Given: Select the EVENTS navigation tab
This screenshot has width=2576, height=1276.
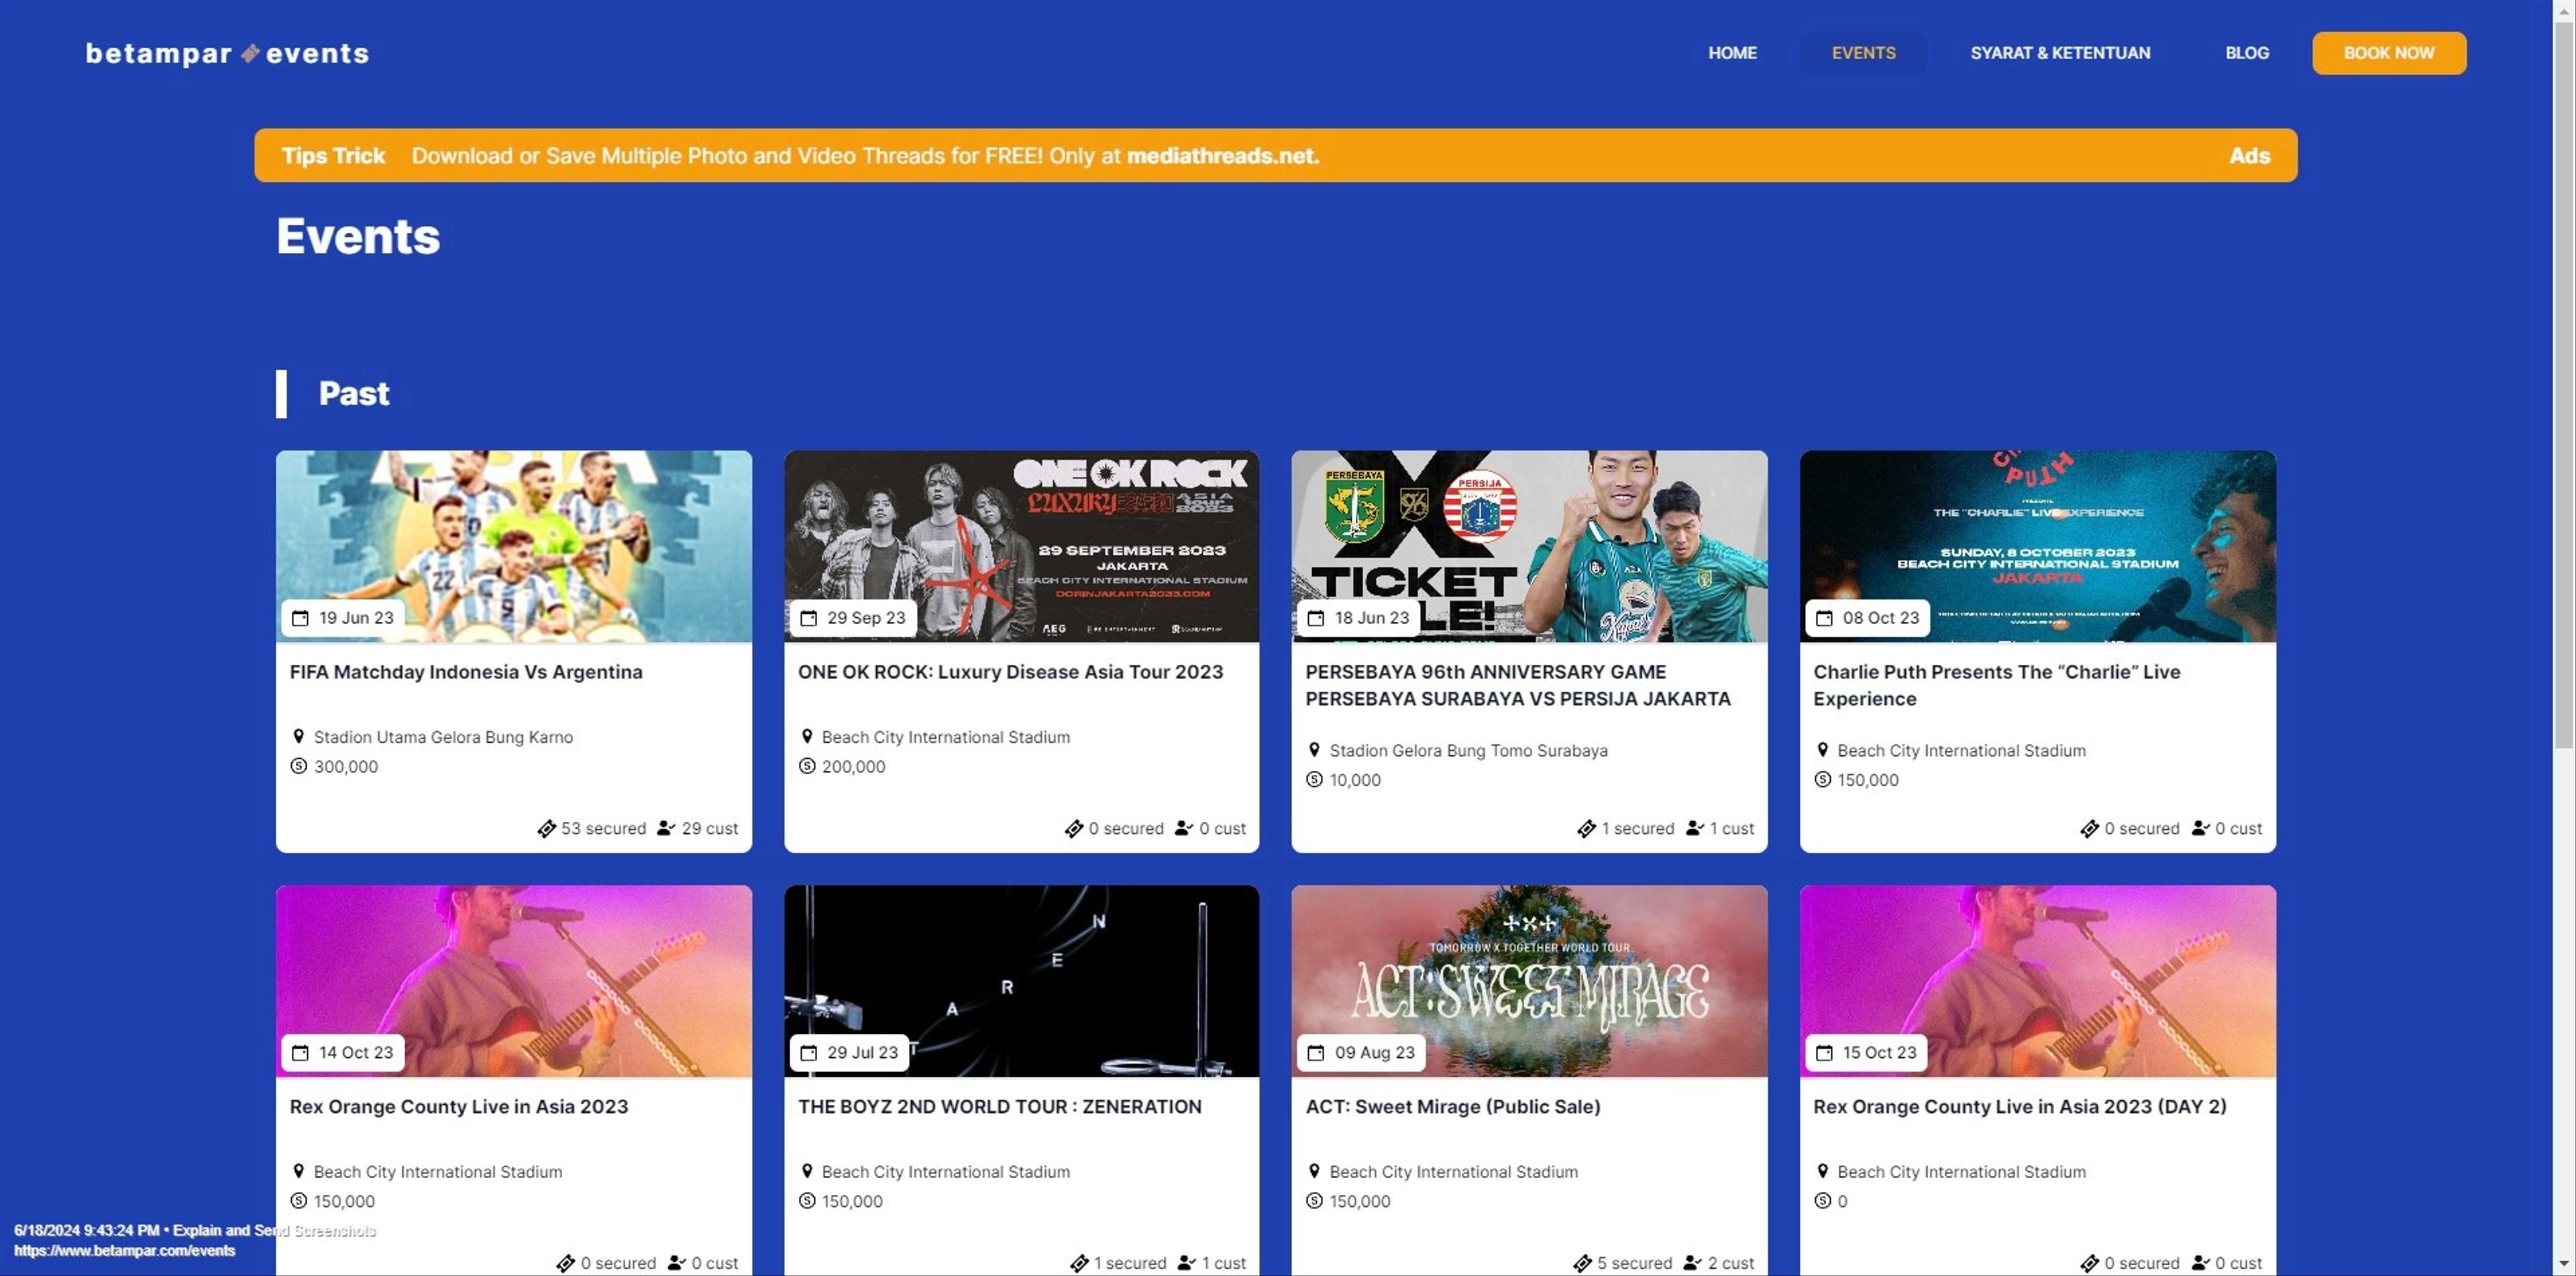Looking at the screenshot, I should (1863, 53).
